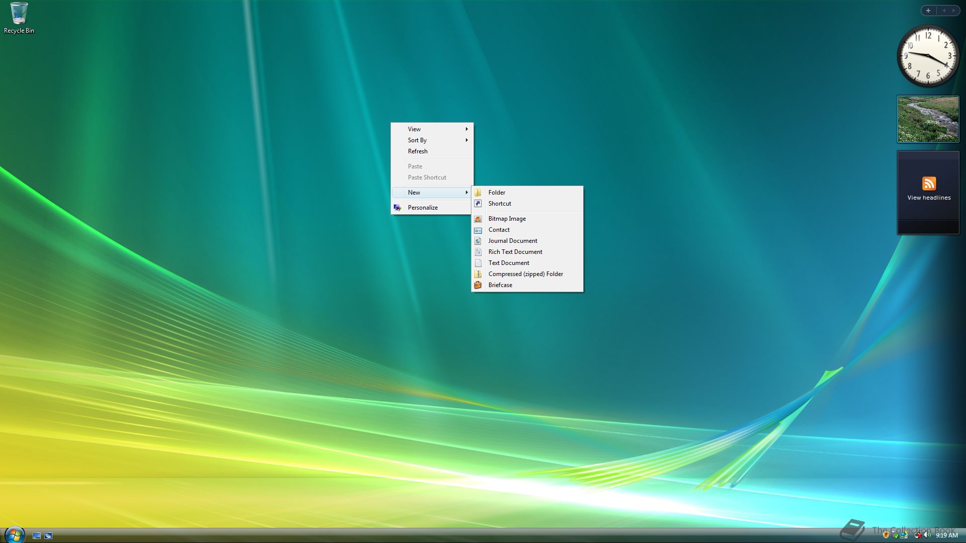This screenshot has width=966, height=543.
Task: Click Switch between windows in Quick Launch
Action: point(48,535)
